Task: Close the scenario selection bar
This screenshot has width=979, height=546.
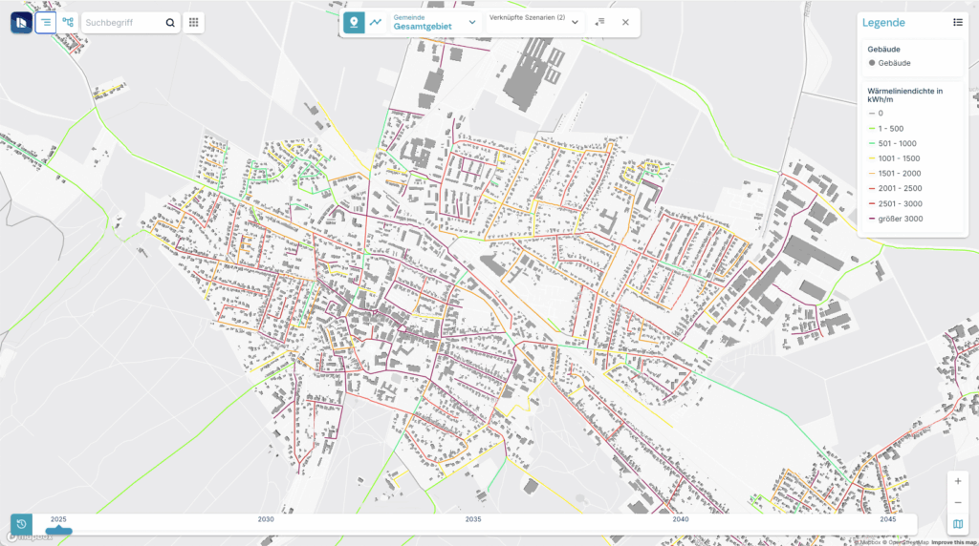Action: point(625,22)
